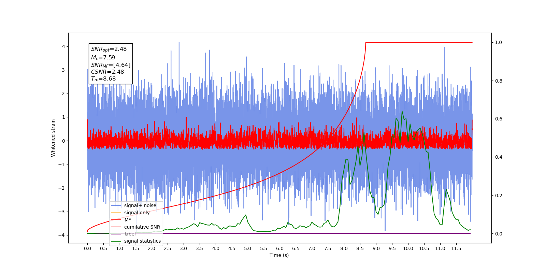The image size is (546, 273).
Task: Click the left y-axis tick label −2
Action: pyautogui.click(x=62, y=188)
